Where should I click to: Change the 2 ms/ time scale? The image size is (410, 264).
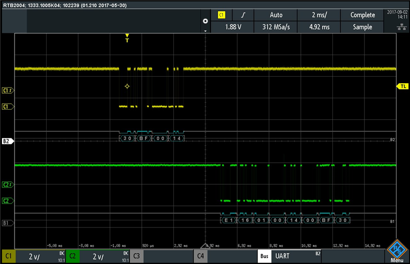[x=319, y=15]
